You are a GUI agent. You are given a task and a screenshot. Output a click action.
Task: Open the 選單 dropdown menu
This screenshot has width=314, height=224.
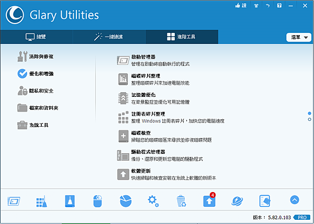coord(299,38)
